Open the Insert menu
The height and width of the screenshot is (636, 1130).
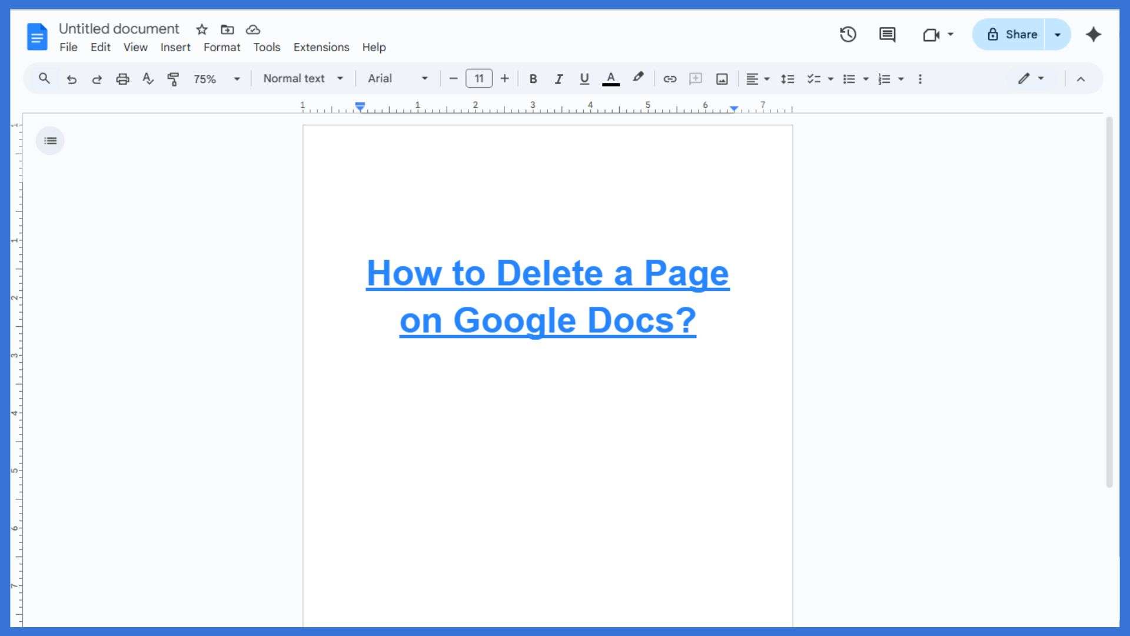175,47
